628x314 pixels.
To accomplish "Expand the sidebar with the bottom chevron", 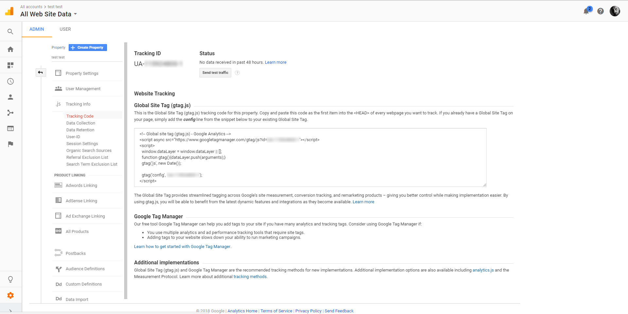I will [10, 311].
